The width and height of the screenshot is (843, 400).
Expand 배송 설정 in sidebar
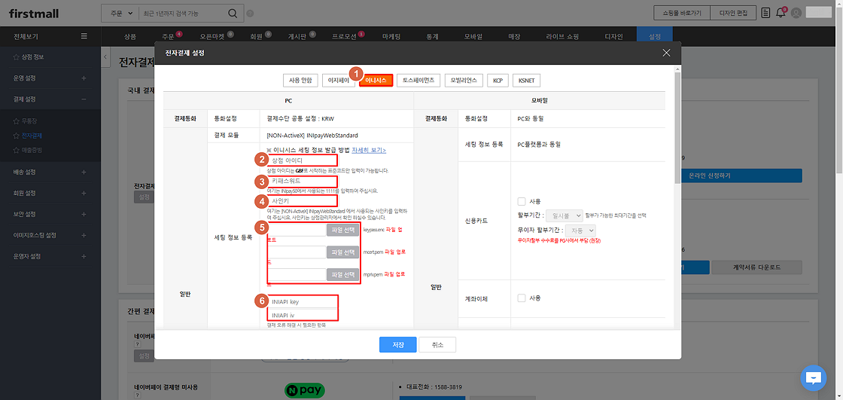click(x=84, y=173)
